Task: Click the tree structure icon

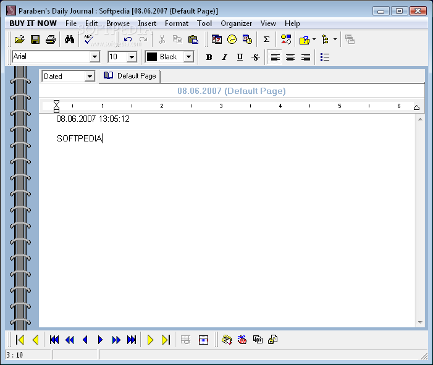Action: click(326, 40)
